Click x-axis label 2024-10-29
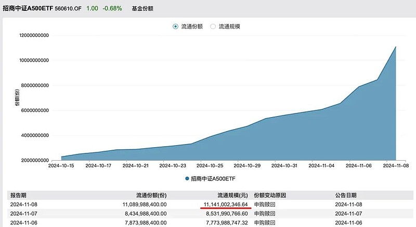Screen dimensions: 416x227 tap(247, 166)
